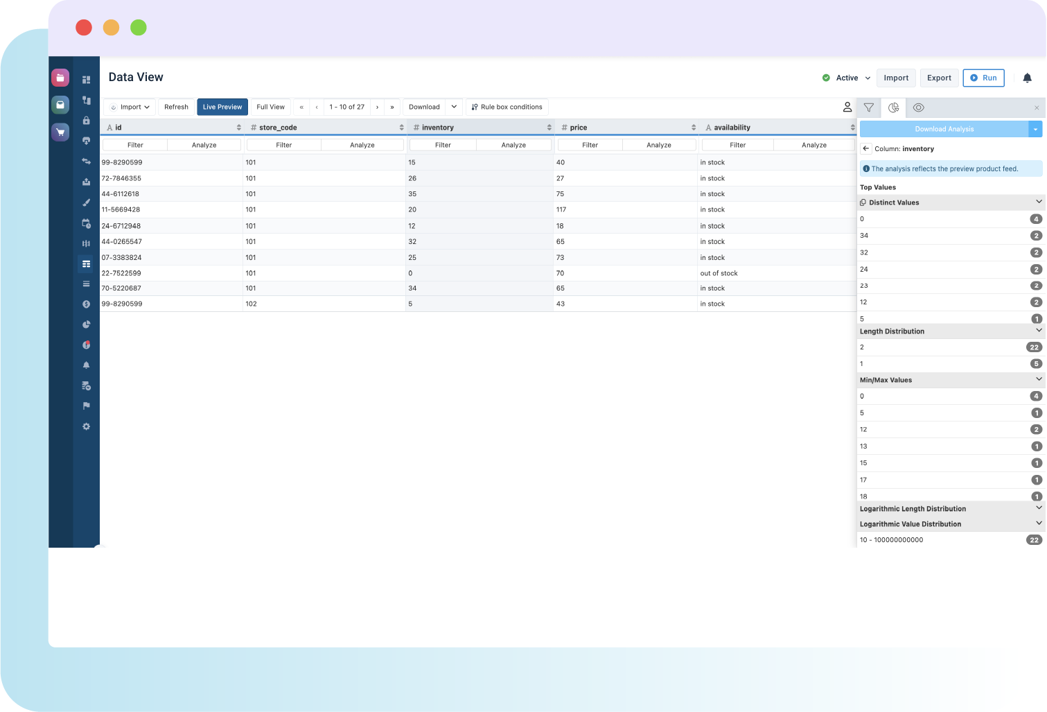
Task: Select the pie chart analysis tab icon
Action: [x=894, y=107]
